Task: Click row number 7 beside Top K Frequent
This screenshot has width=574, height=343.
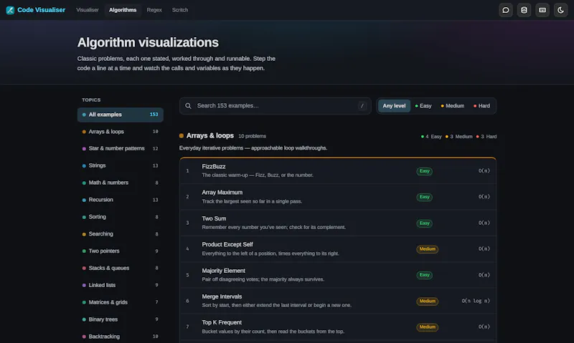Action: (187, 327)
